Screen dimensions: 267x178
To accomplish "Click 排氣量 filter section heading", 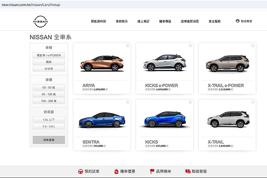I will 49,112.
